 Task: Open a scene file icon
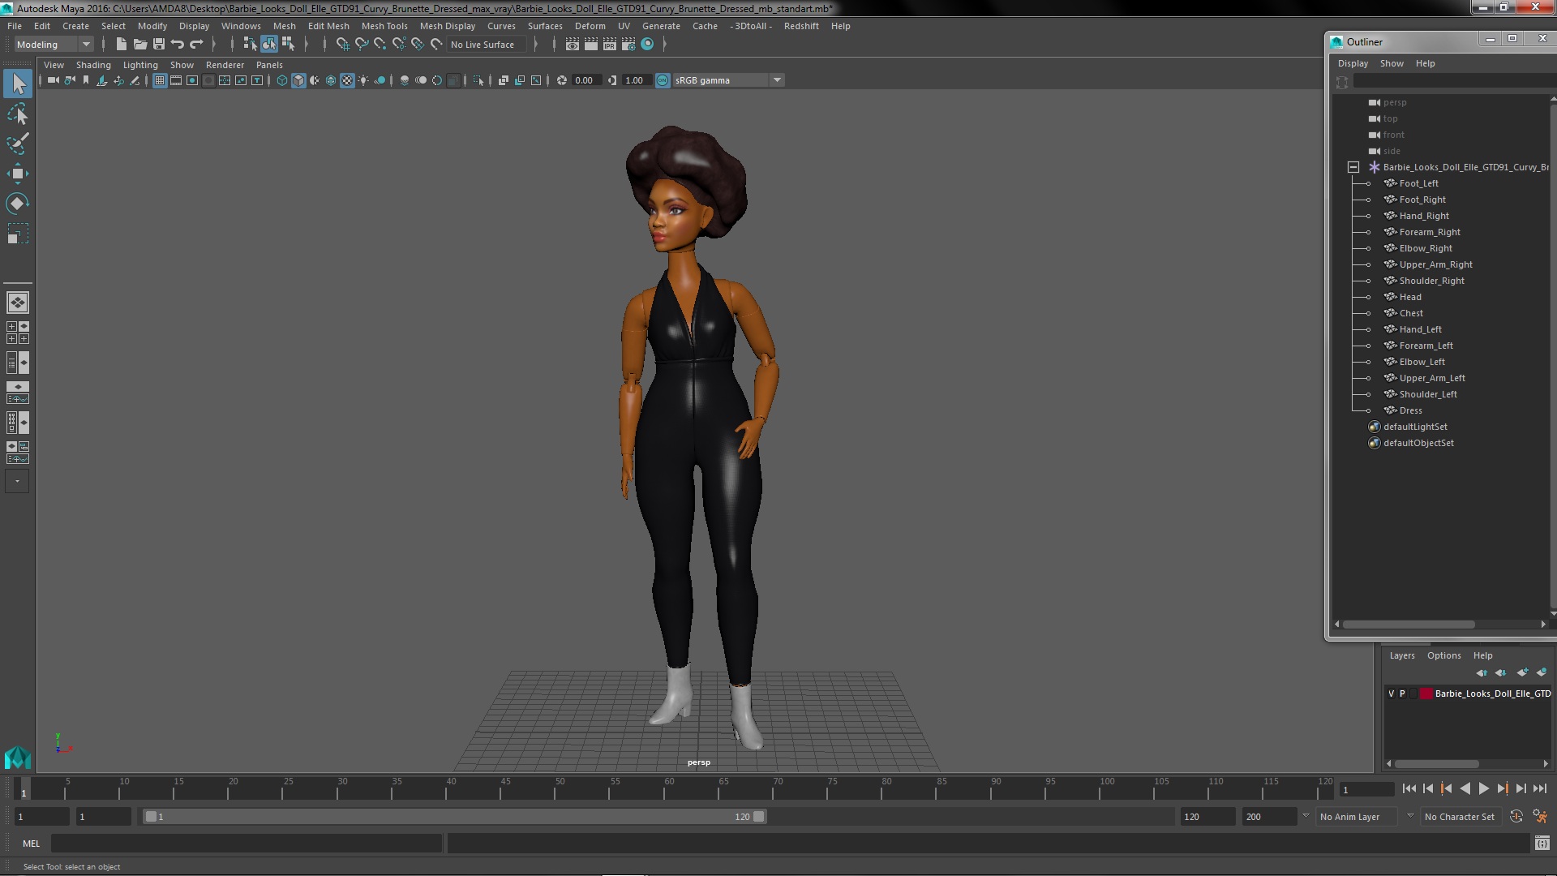[x=139, y=44]
